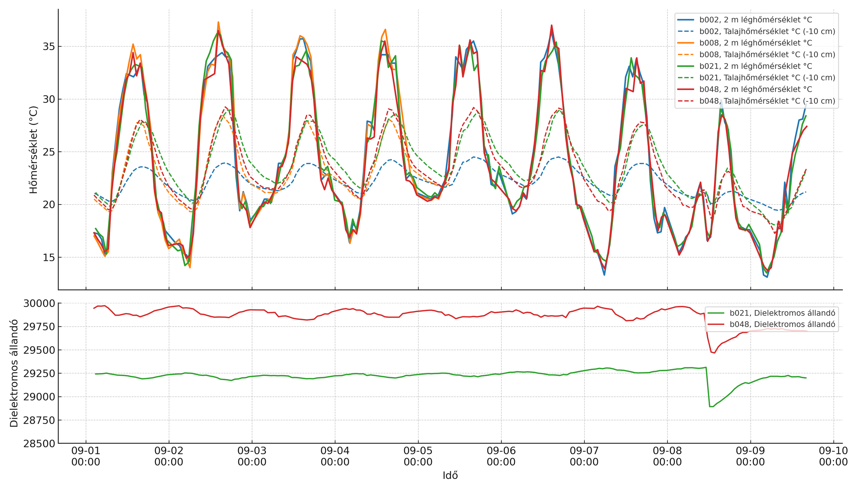The image size is (859, 491).
Task: Click the 09-10 00:00 x-axis tick label
Action: (833, 456)
